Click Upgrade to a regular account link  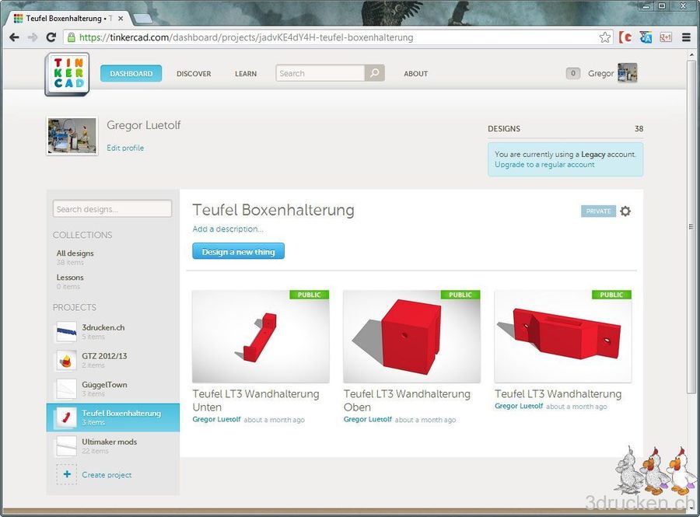544,165
